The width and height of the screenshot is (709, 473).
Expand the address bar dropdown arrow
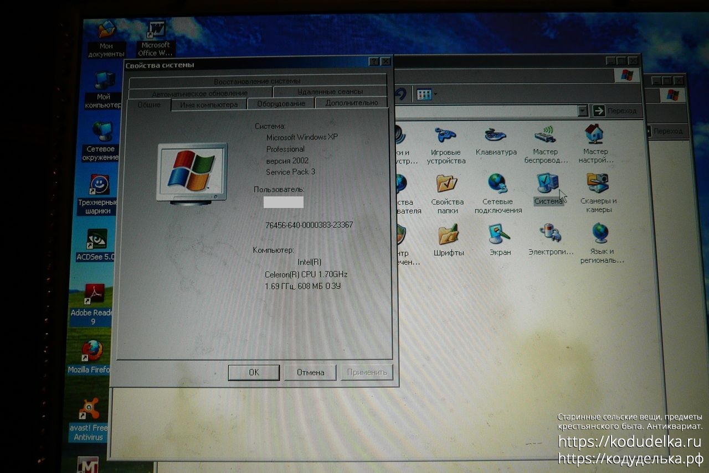click(582, 111)
